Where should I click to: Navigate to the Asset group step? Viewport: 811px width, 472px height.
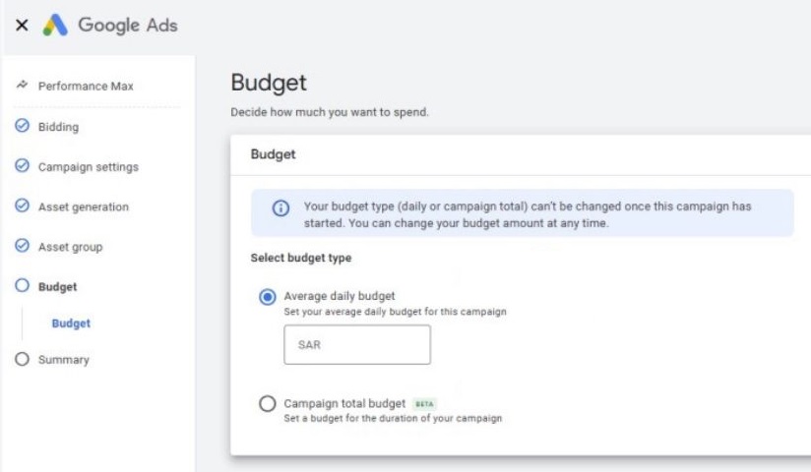click(x=70, y=247)
